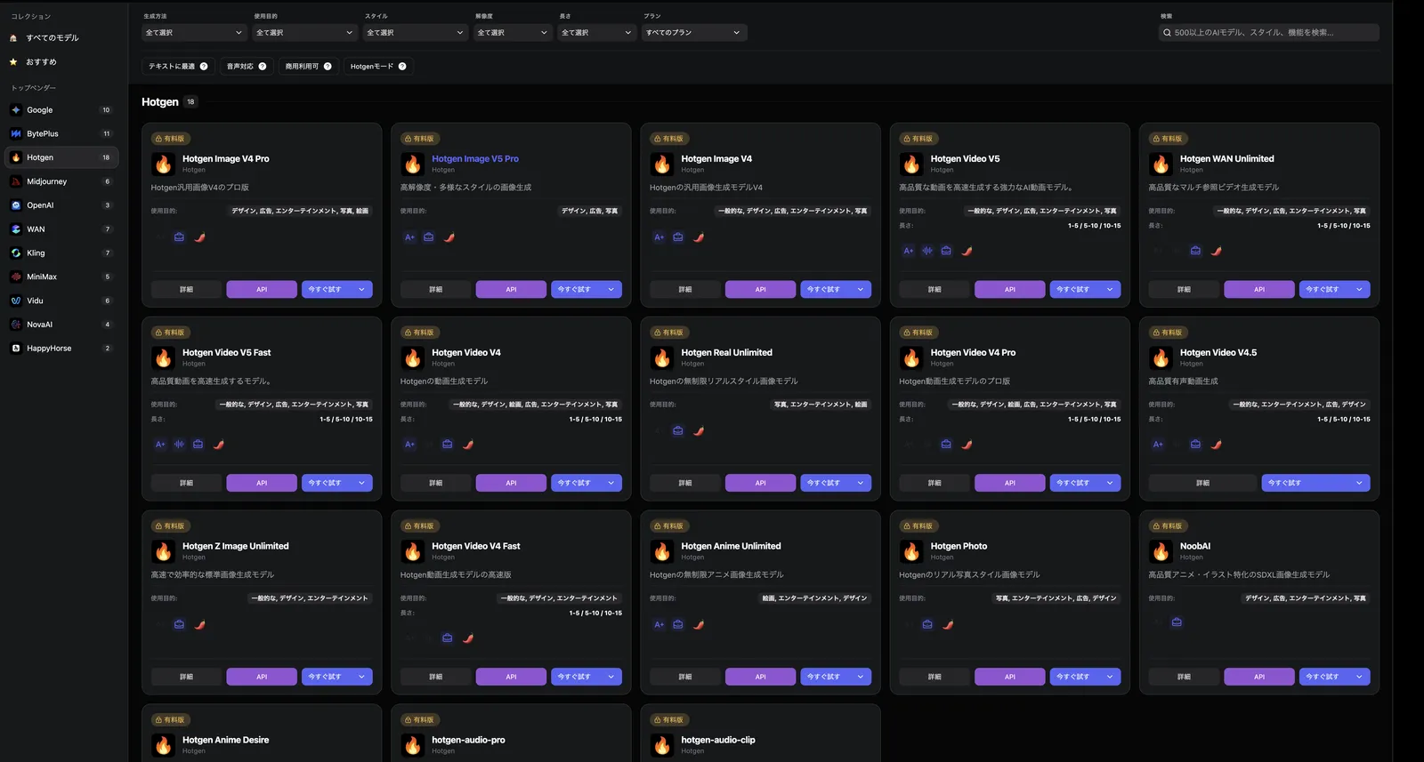
Task: Click 今すぐ試す on the Hotgen Photo card
Action: pyautogui.click(x=1072, y=678)
